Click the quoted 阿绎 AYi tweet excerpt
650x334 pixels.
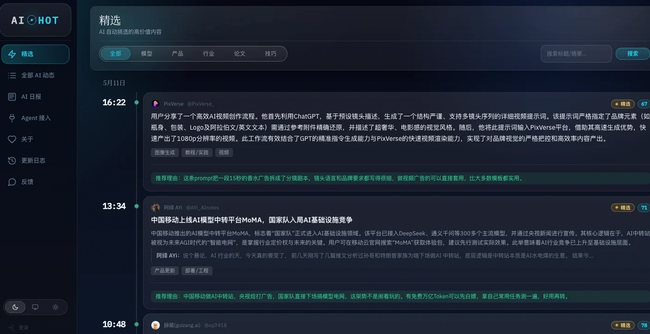[375, 256]
